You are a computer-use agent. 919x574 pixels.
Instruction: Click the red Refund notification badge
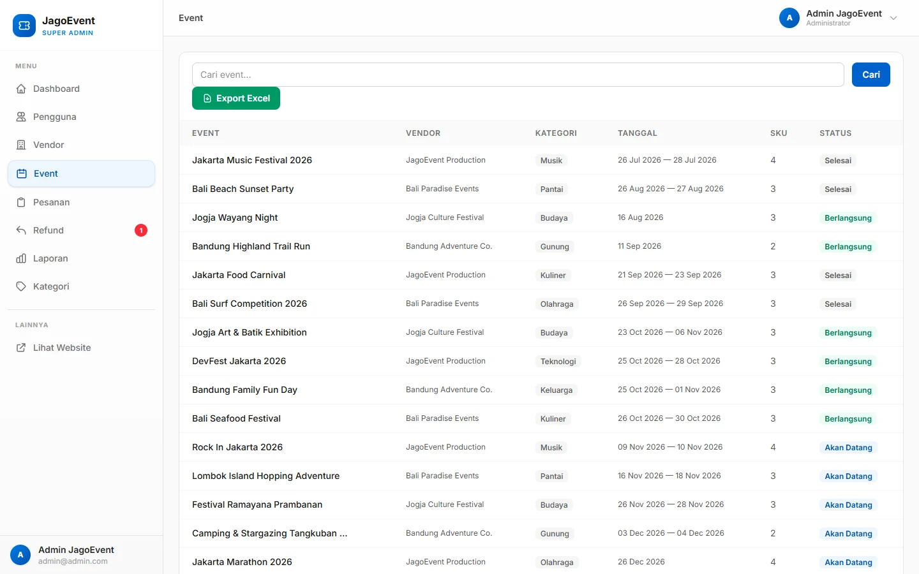pos(141,230)
